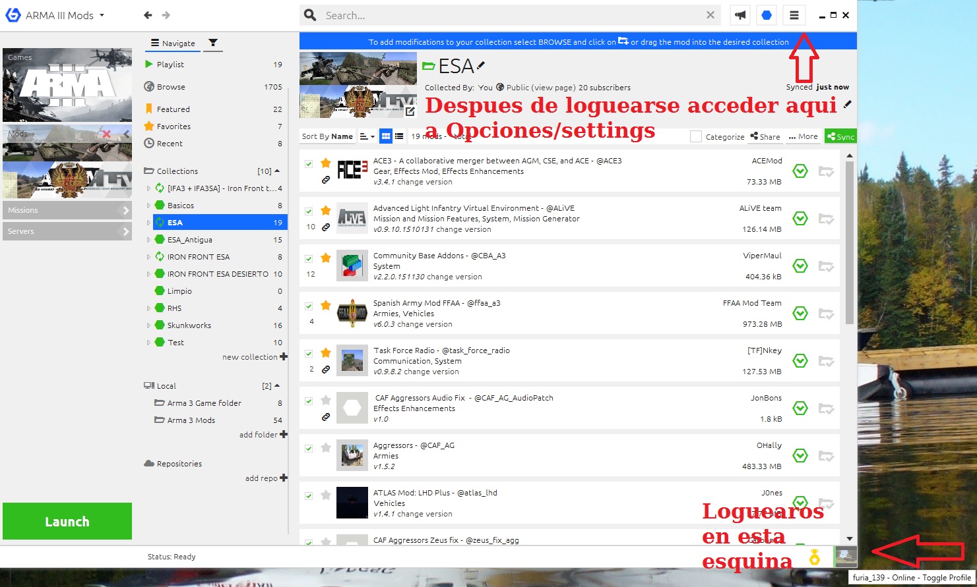Open collection image edit icon on ESA banner
Screen dimensions: 977x587
click(410, 111)
